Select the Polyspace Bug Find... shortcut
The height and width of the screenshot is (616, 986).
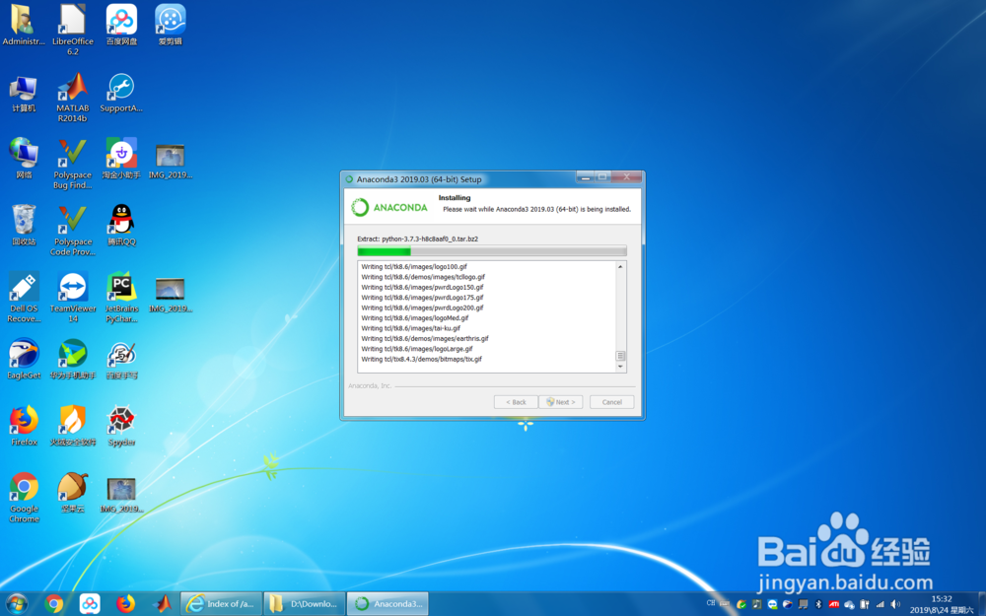[72, 164]
